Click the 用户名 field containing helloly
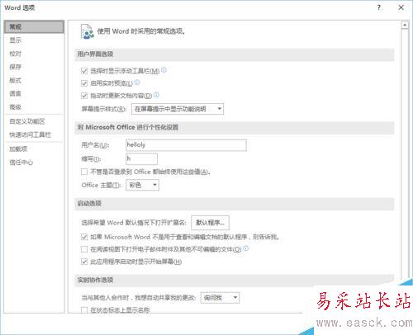Image resolution: width=413 pixels, height=335 pixels. point(186,145)
